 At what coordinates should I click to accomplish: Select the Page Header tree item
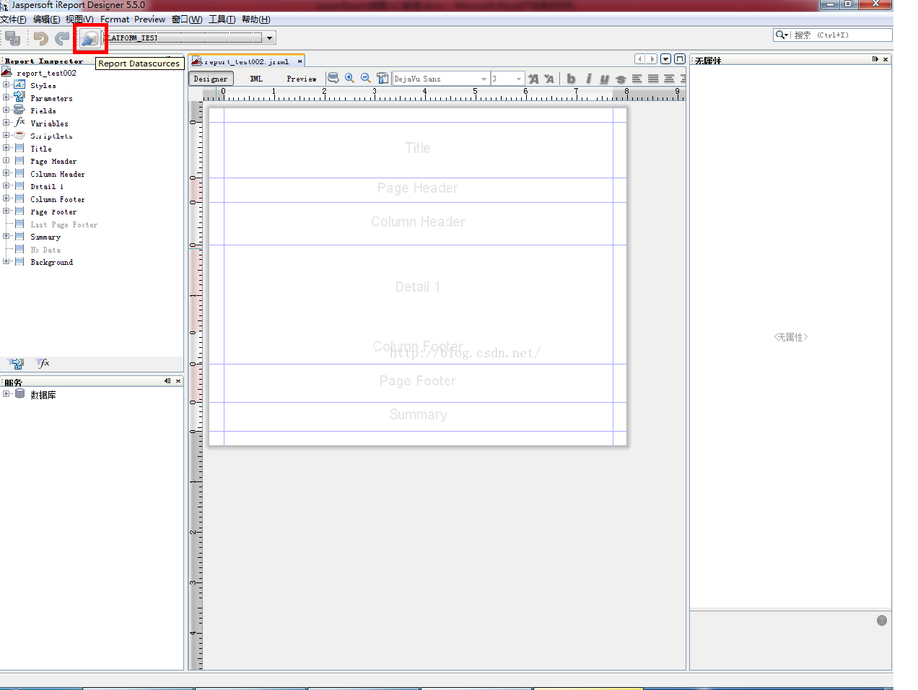[53, 161]
